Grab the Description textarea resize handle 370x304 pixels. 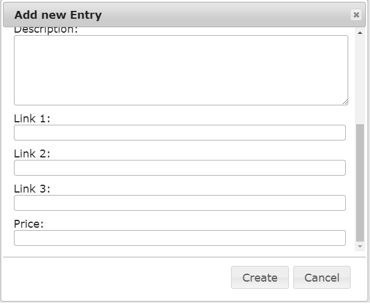tap(345, 102)
